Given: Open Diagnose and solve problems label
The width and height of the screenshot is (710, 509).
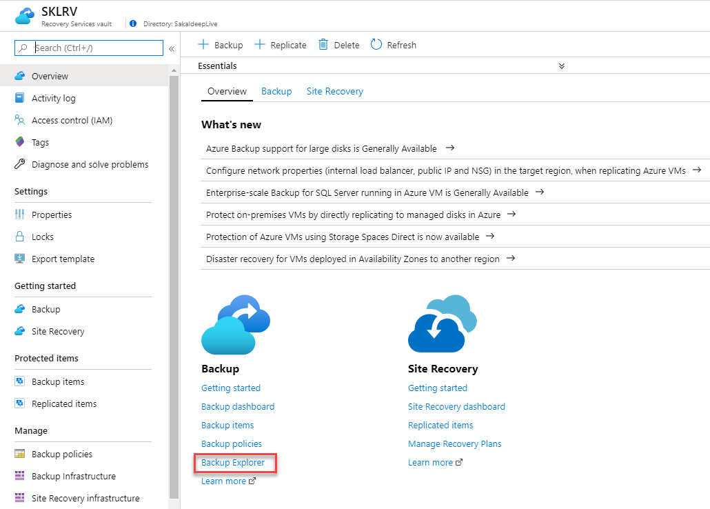Looking at the screenshot, I should click(x=90, y=165).
